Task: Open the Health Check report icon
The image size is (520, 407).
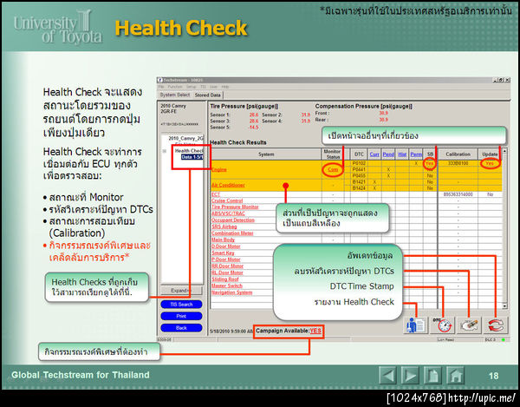Action: click(x=415, y=325)
